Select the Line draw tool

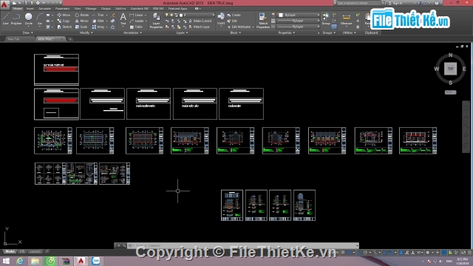click(x=5, y=19)
